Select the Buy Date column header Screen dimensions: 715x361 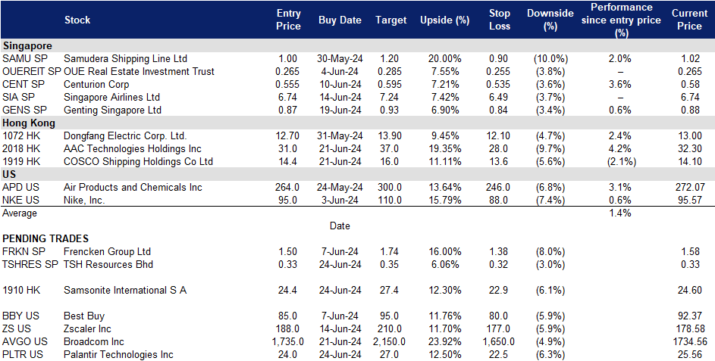coord(340,20)
